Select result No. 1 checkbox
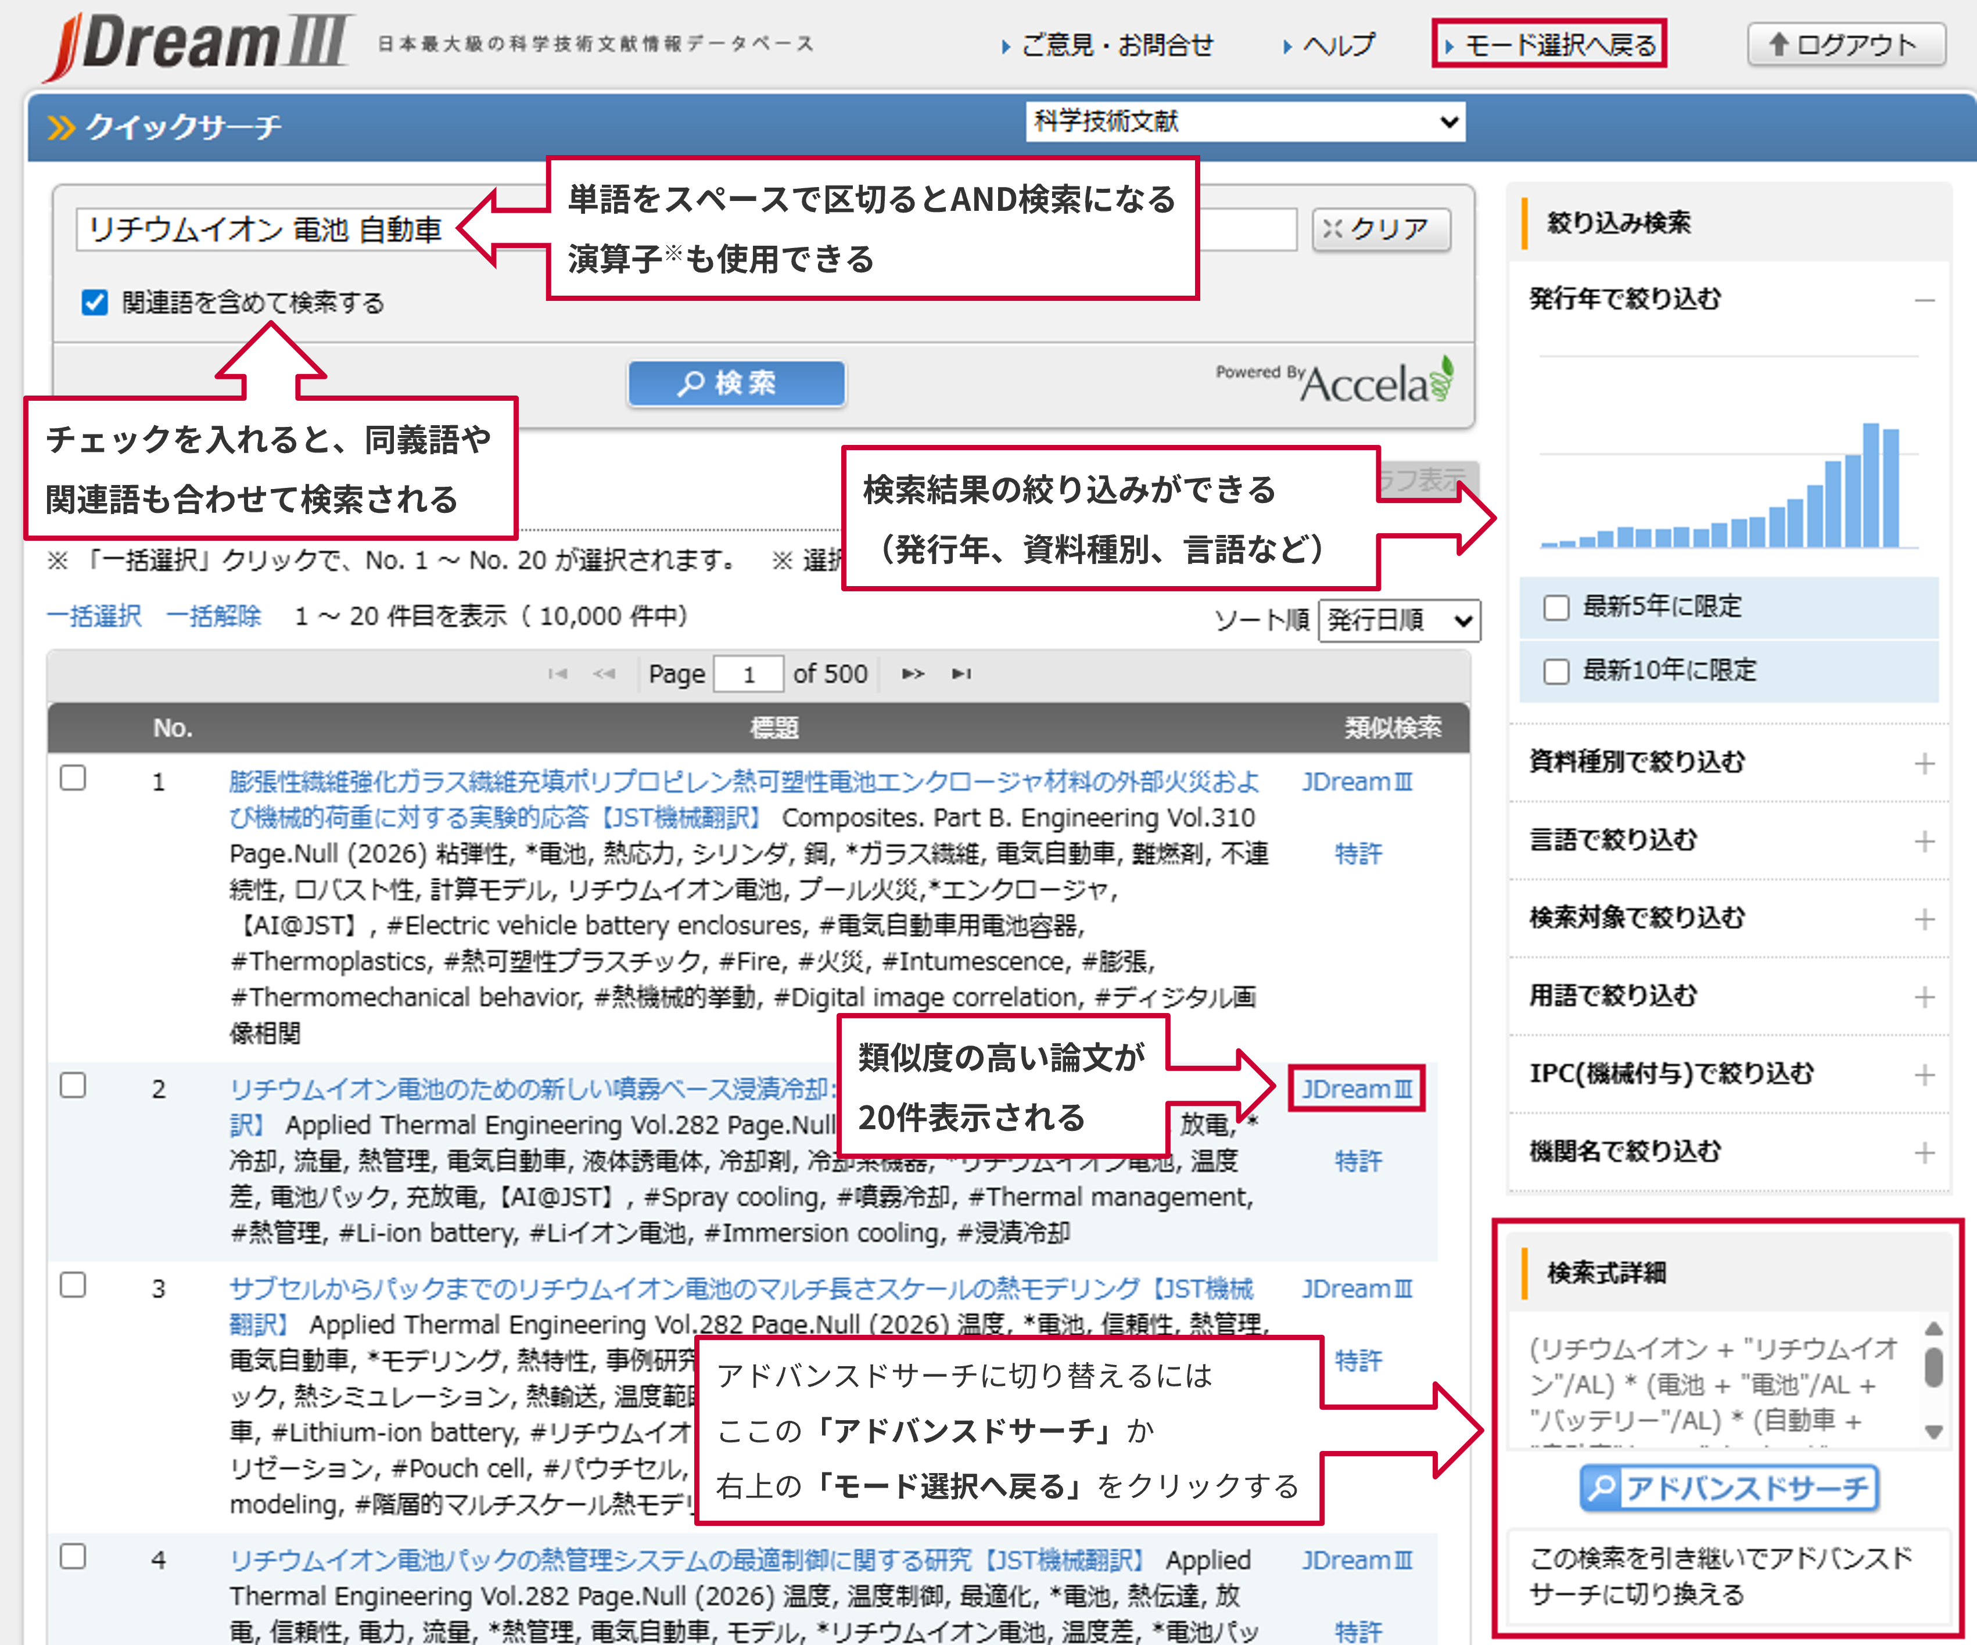Image resolution: width=1977 pixels, height=1645 pixels. (x=73, y=778)
